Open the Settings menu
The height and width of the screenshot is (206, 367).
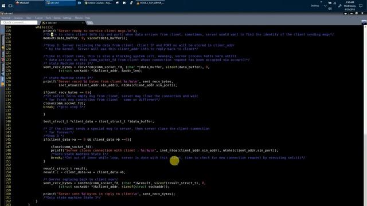coord(67,18)
